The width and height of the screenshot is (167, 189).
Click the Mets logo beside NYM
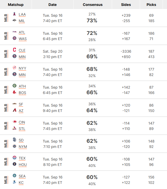point(14,146)
